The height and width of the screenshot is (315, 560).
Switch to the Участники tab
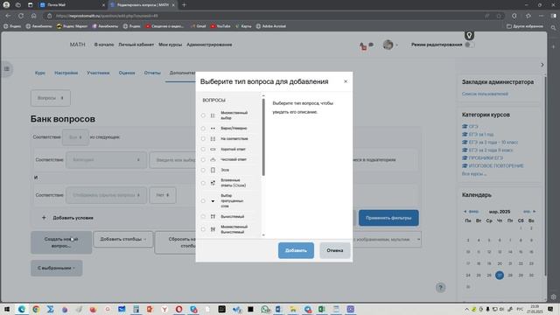(98, 73)
